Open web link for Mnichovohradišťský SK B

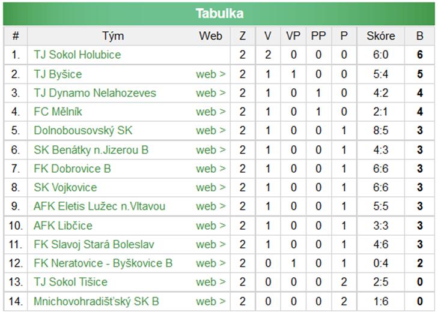click(211, 301)
